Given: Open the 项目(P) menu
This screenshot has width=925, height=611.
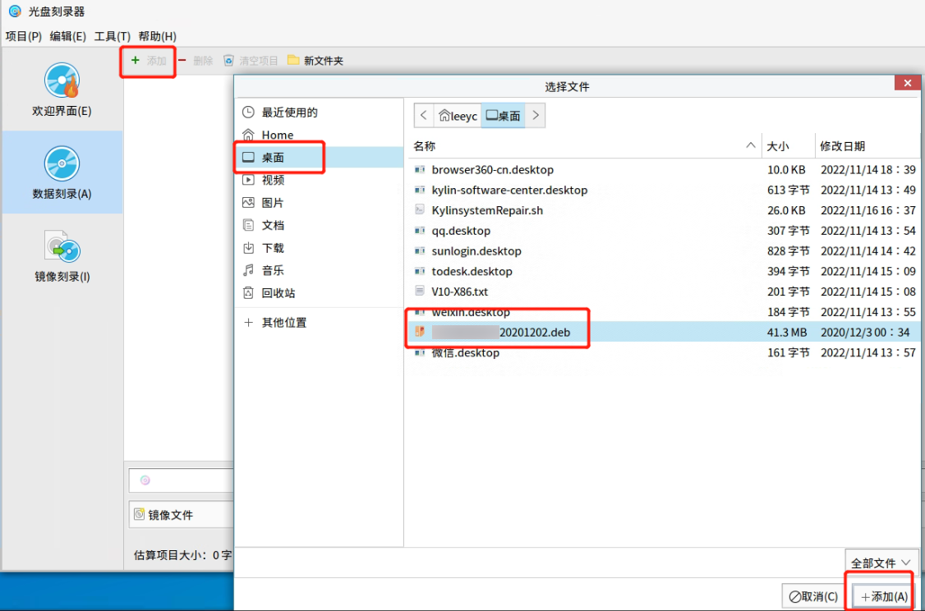Looking at the screenshot, I should 24,36.
